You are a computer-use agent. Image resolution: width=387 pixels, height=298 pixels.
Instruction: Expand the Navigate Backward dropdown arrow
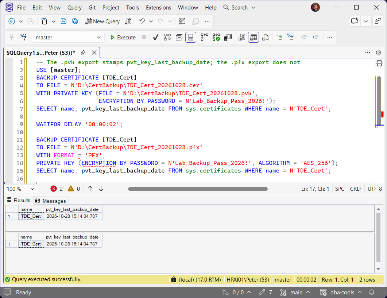21,22
